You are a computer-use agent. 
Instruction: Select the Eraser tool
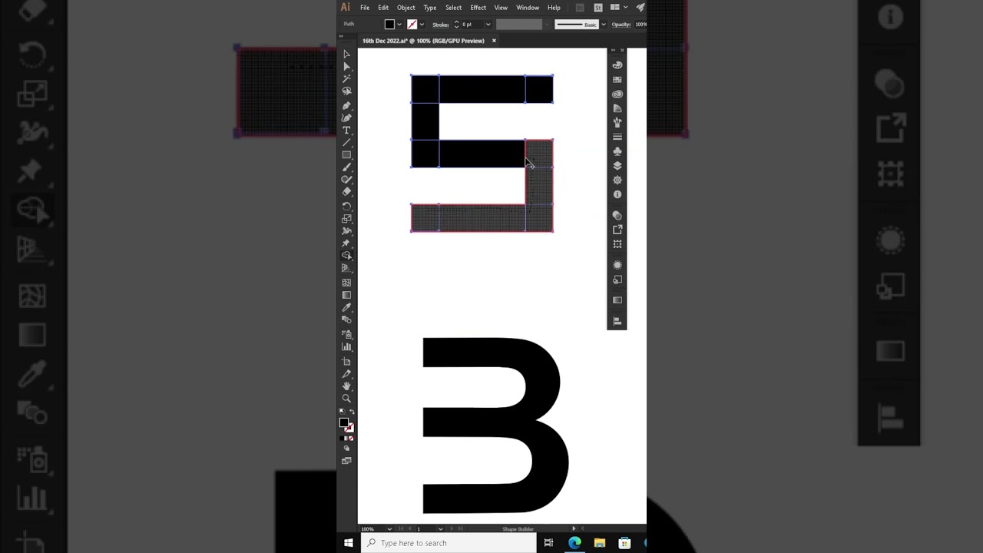coord(346,192)
